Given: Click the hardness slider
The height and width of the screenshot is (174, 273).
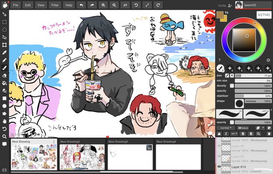Looking at the screenshot, I should (x=258, y=101).
